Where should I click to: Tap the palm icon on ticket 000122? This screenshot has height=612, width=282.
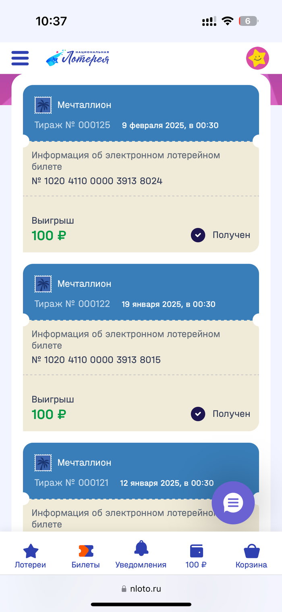tap(43, 284)
